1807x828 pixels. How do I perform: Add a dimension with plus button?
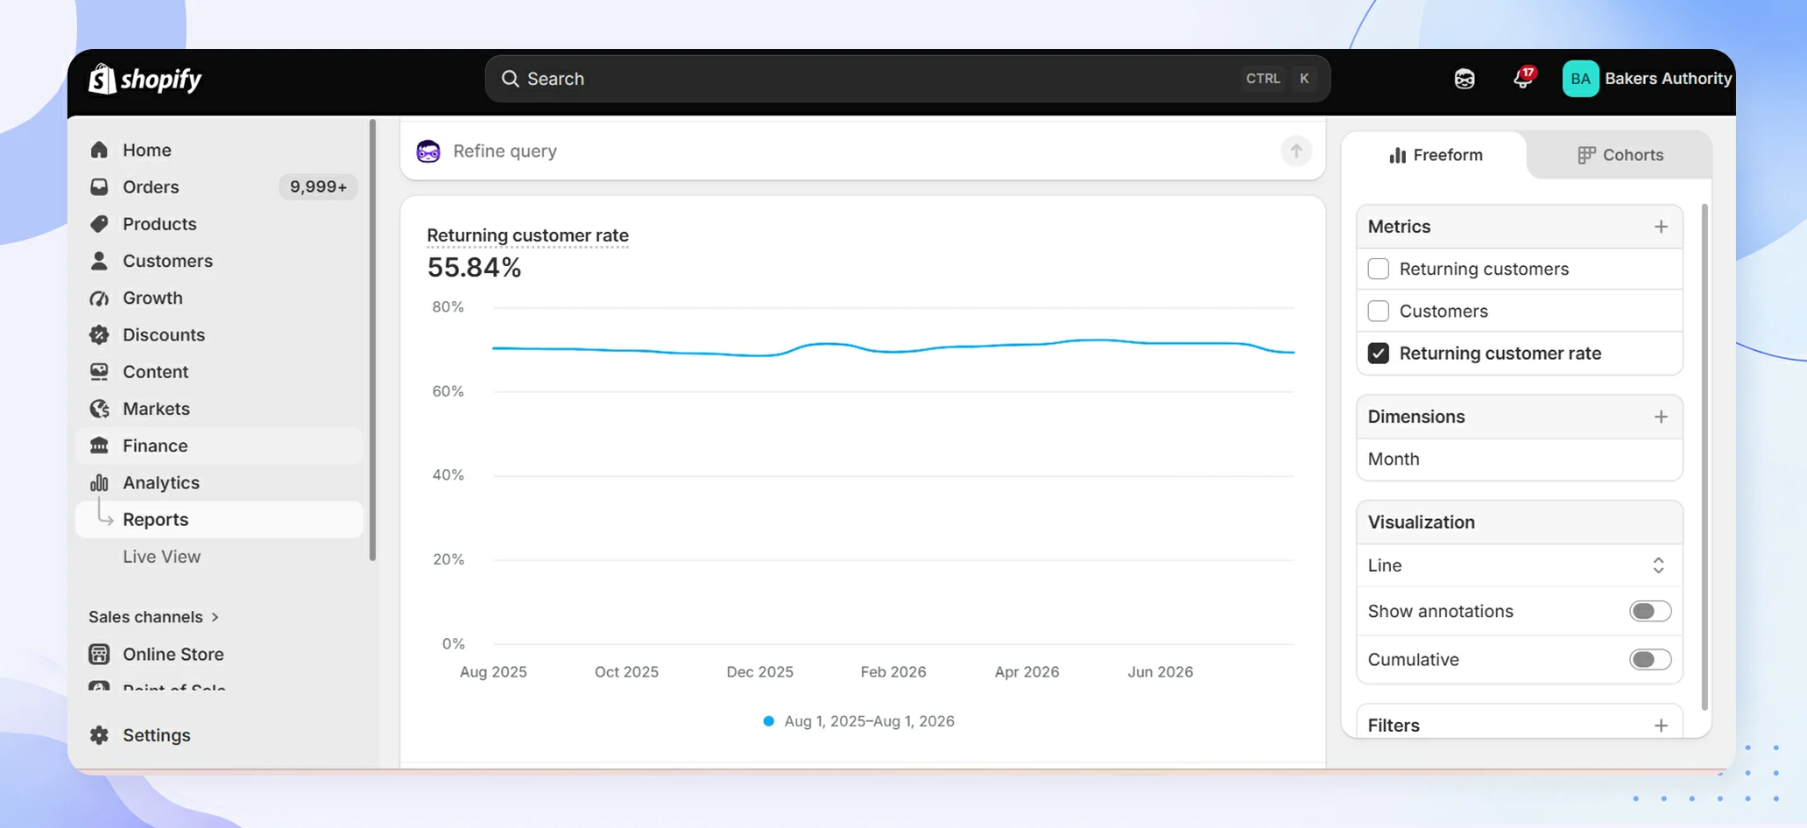tap(1661, 417)
